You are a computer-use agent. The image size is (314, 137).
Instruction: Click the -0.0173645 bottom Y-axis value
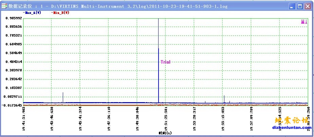(12, 105)
